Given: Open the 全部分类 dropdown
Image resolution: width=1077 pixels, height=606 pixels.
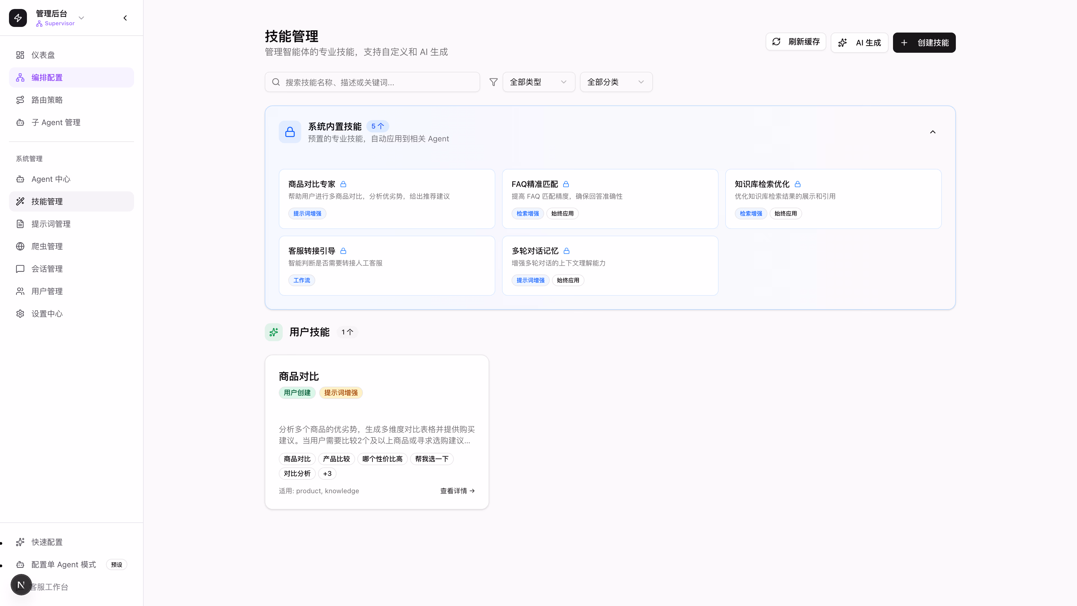Looking at the screenshot, I should click(616, 82).
